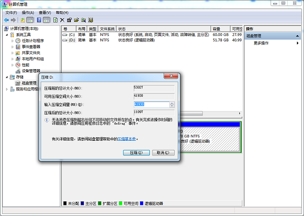Click the 取消(C) button
304x216 pixels.
163,152
